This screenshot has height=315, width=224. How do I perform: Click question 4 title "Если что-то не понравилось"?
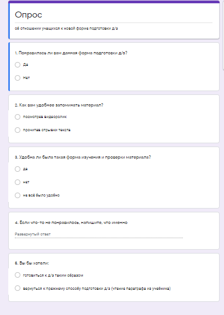pyautogui.click(x=71, y=222)
